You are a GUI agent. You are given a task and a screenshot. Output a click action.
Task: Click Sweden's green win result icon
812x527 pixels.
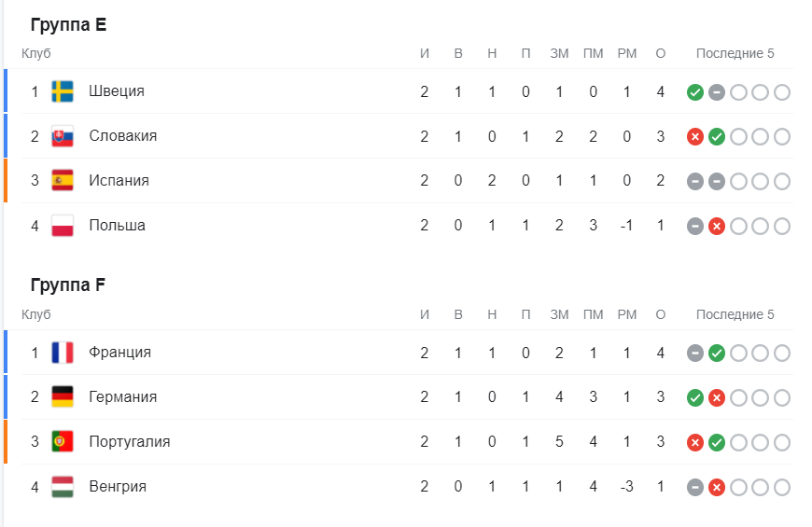(x=695, y=92)
